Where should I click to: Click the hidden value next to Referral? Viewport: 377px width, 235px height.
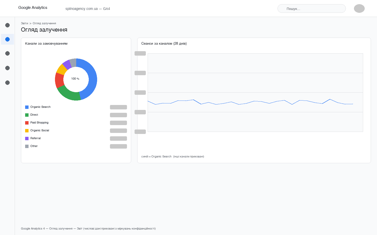(118, 138)
